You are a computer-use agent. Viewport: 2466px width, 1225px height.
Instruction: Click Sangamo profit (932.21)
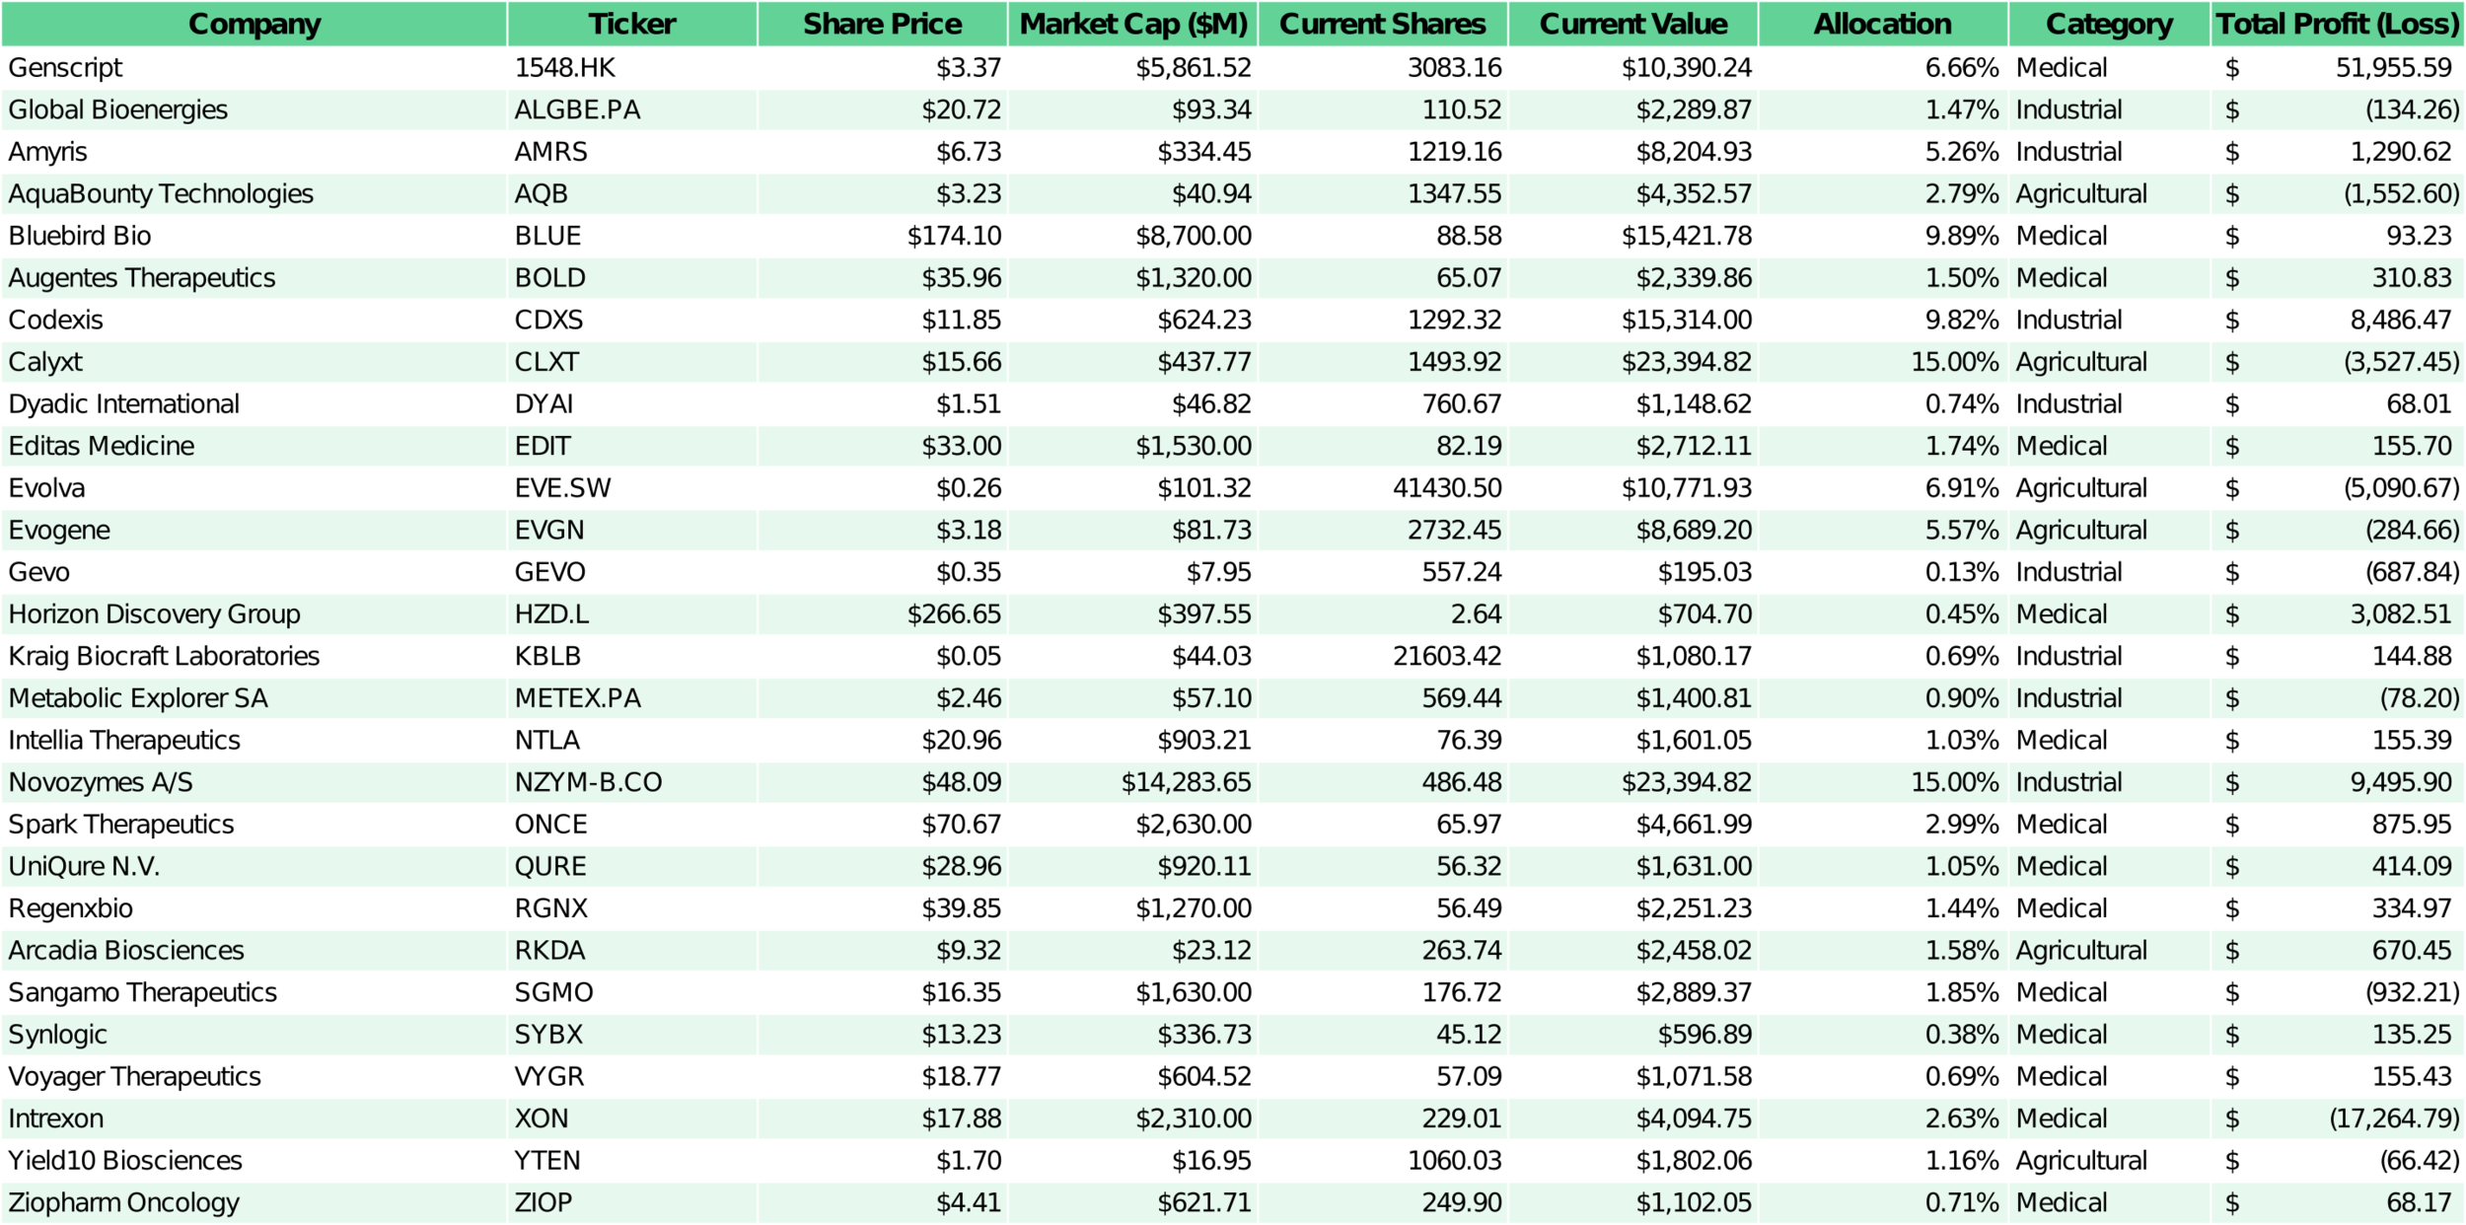(x=2338, y=992)
